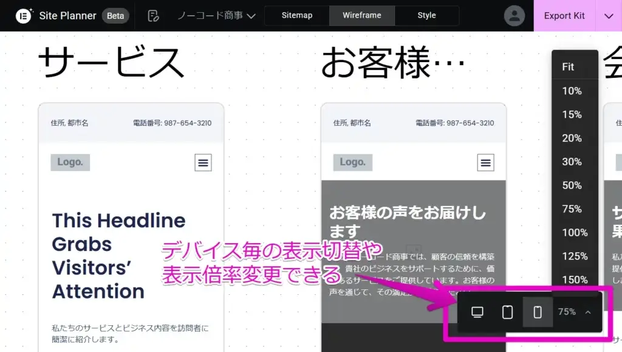Viewport: 622px width, 352px height.
Task: Click phone number in サービス page header
Action: [172, 123]
